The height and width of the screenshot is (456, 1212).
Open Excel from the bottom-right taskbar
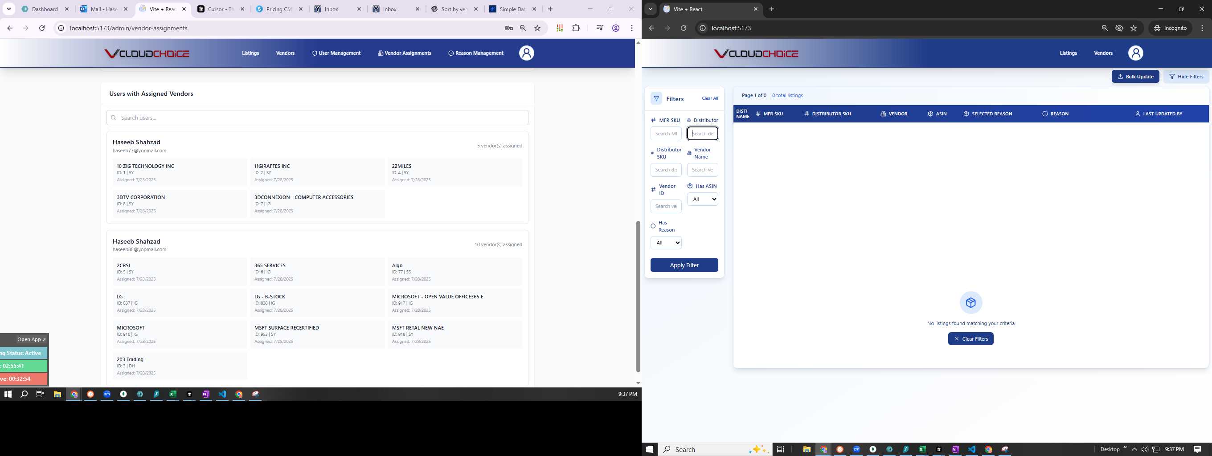click(x=922, y=449)
